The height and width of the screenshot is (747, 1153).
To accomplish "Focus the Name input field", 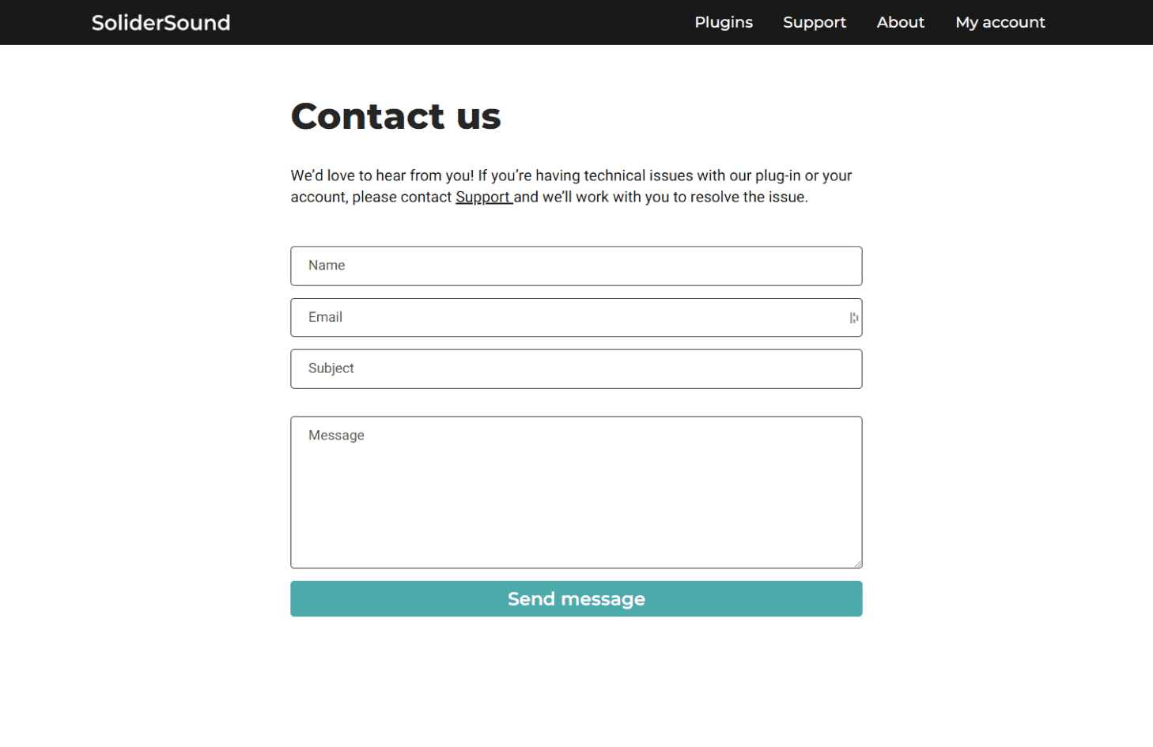I will pos(576,266).
